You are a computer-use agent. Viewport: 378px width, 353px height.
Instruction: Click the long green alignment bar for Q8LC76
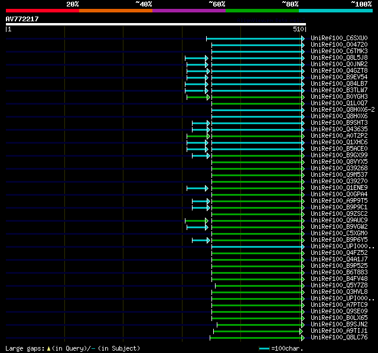[258, 338]
